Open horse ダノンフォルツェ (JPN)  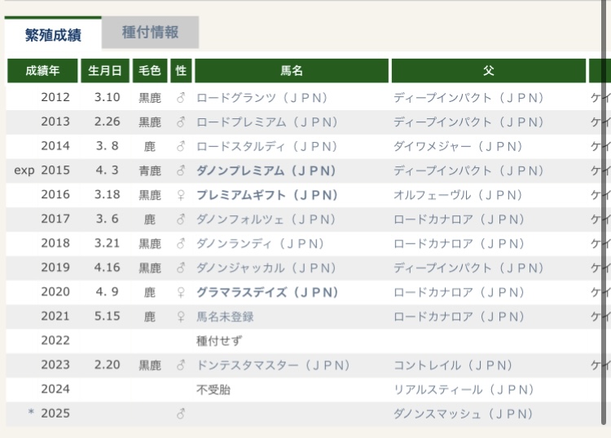(266, 219)
